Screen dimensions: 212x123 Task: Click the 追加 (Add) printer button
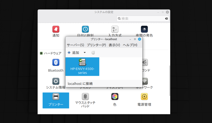(x=74, y=53)
